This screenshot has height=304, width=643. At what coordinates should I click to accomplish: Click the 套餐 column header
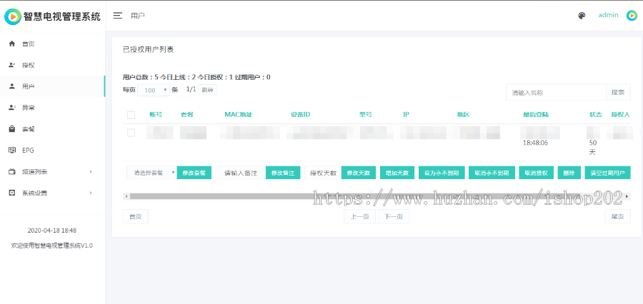(x=186, y=115)
